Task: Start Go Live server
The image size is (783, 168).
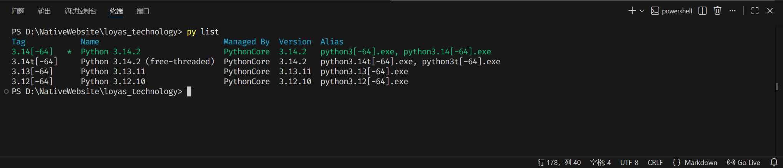Action: coord(743,162)
